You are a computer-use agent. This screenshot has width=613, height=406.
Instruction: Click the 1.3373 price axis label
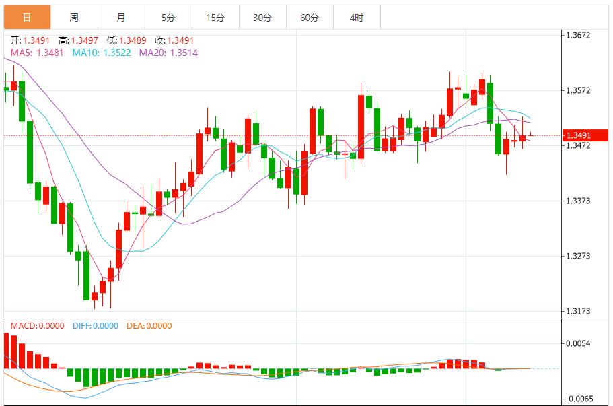578,201
